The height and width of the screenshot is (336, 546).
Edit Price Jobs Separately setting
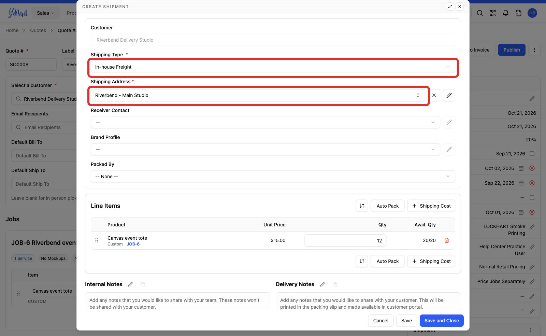[x=532, y=282]
